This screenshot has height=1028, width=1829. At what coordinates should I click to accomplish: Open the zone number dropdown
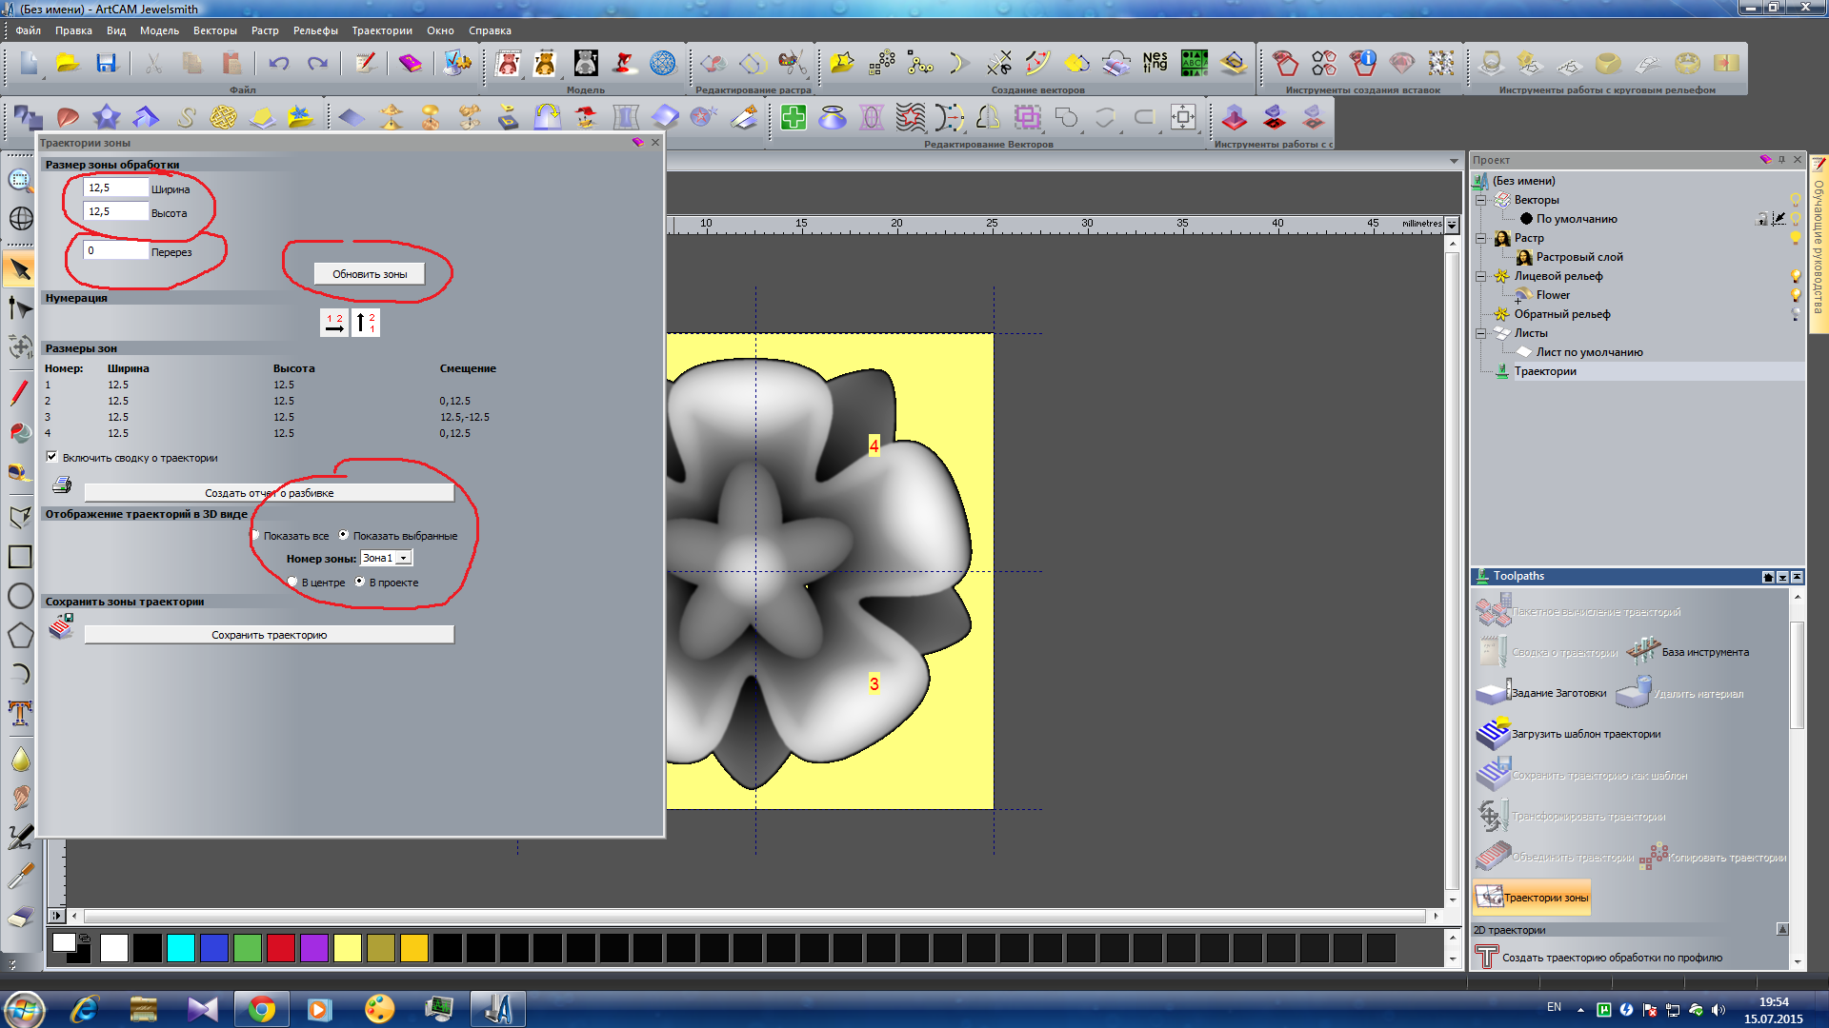[404, 558]
